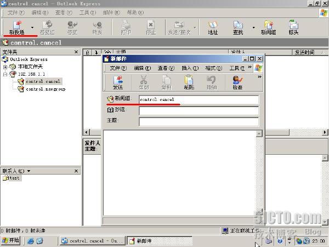Open the dropdown arrow beside 新投递
329x247 pixels.
32,27
